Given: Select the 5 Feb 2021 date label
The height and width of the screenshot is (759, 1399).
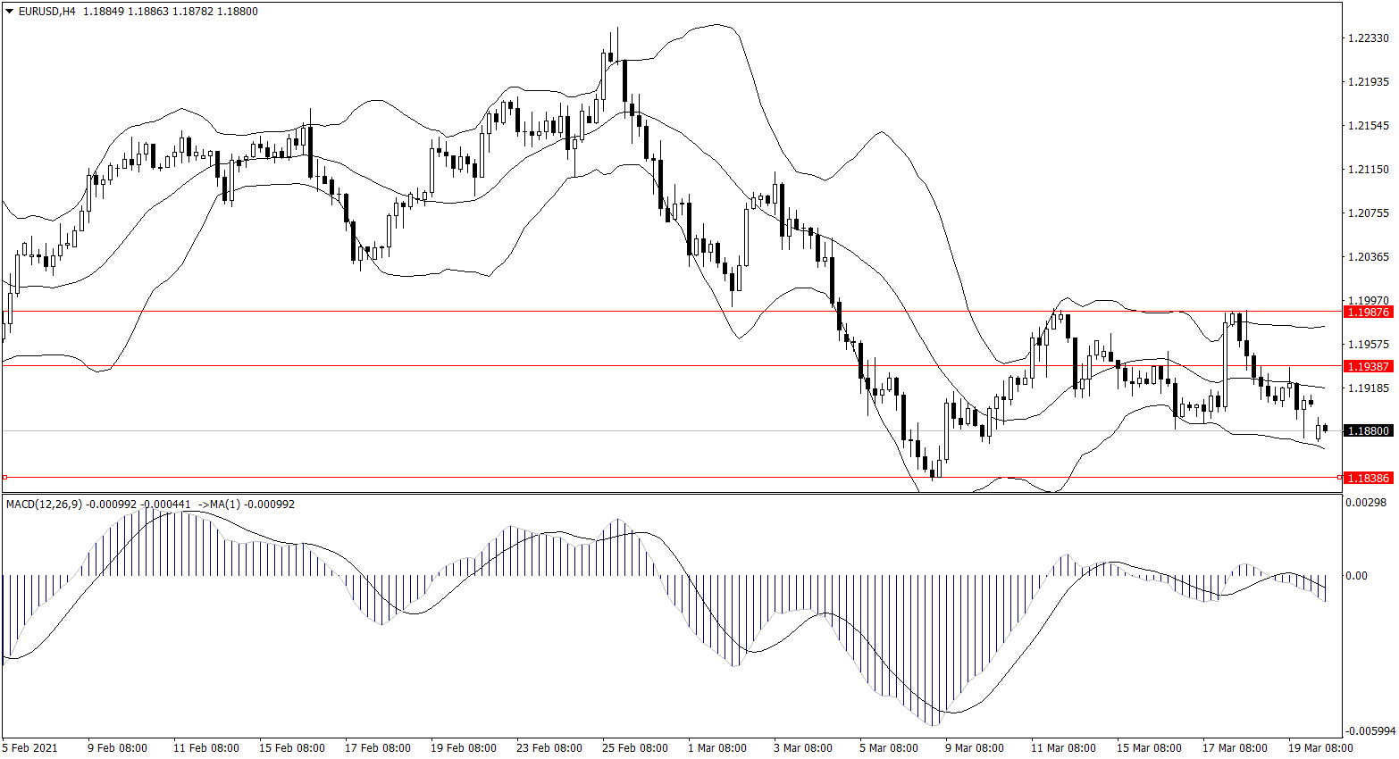Looking at the screenshot, I should point(30,748).
